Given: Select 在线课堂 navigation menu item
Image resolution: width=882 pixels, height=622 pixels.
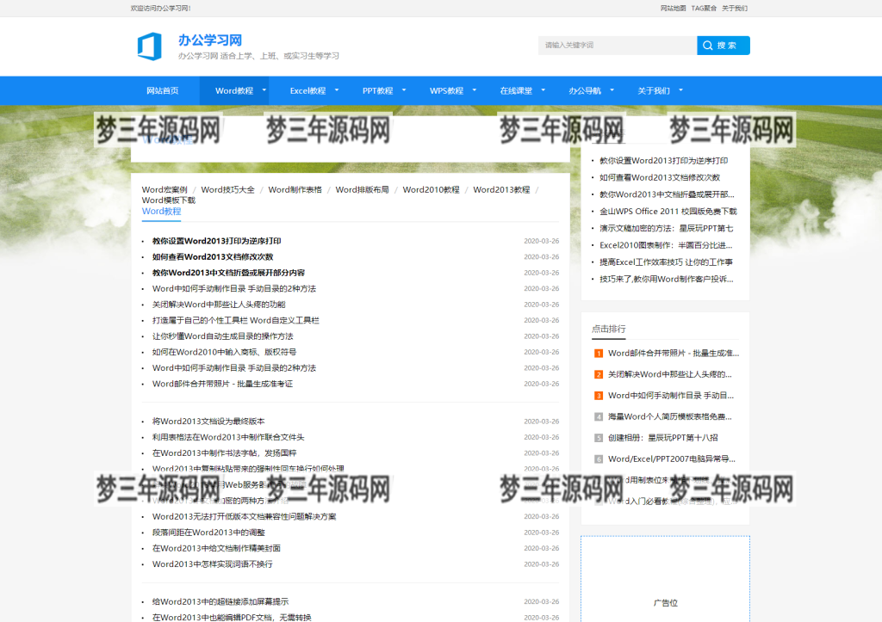Looking at the screenshot, I should coord(516,90).
